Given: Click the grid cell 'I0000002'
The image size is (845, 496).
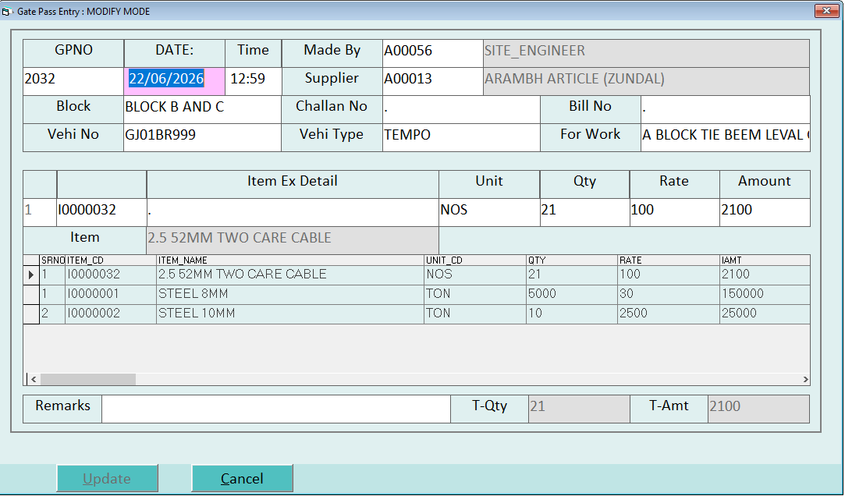Looking at the screenshot, I should 111,314.
